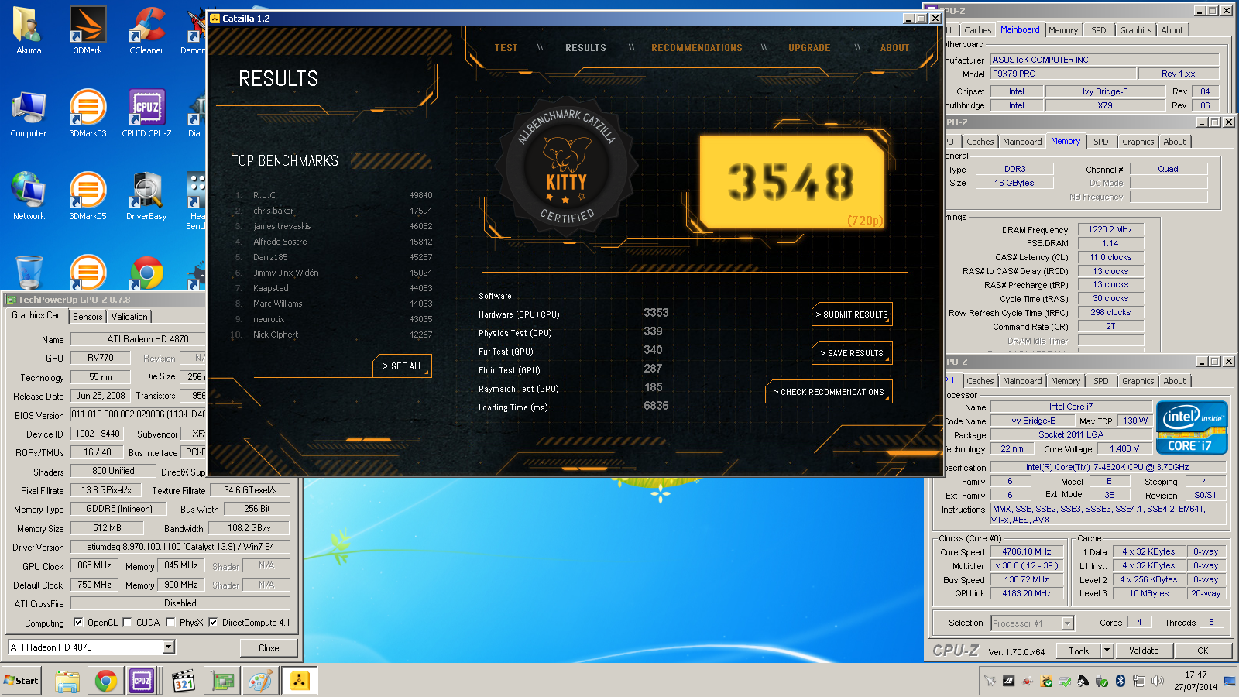Activate the Catzilla taskbar icon
This screenshot has height=697, width=1239.
pos(299,682)
